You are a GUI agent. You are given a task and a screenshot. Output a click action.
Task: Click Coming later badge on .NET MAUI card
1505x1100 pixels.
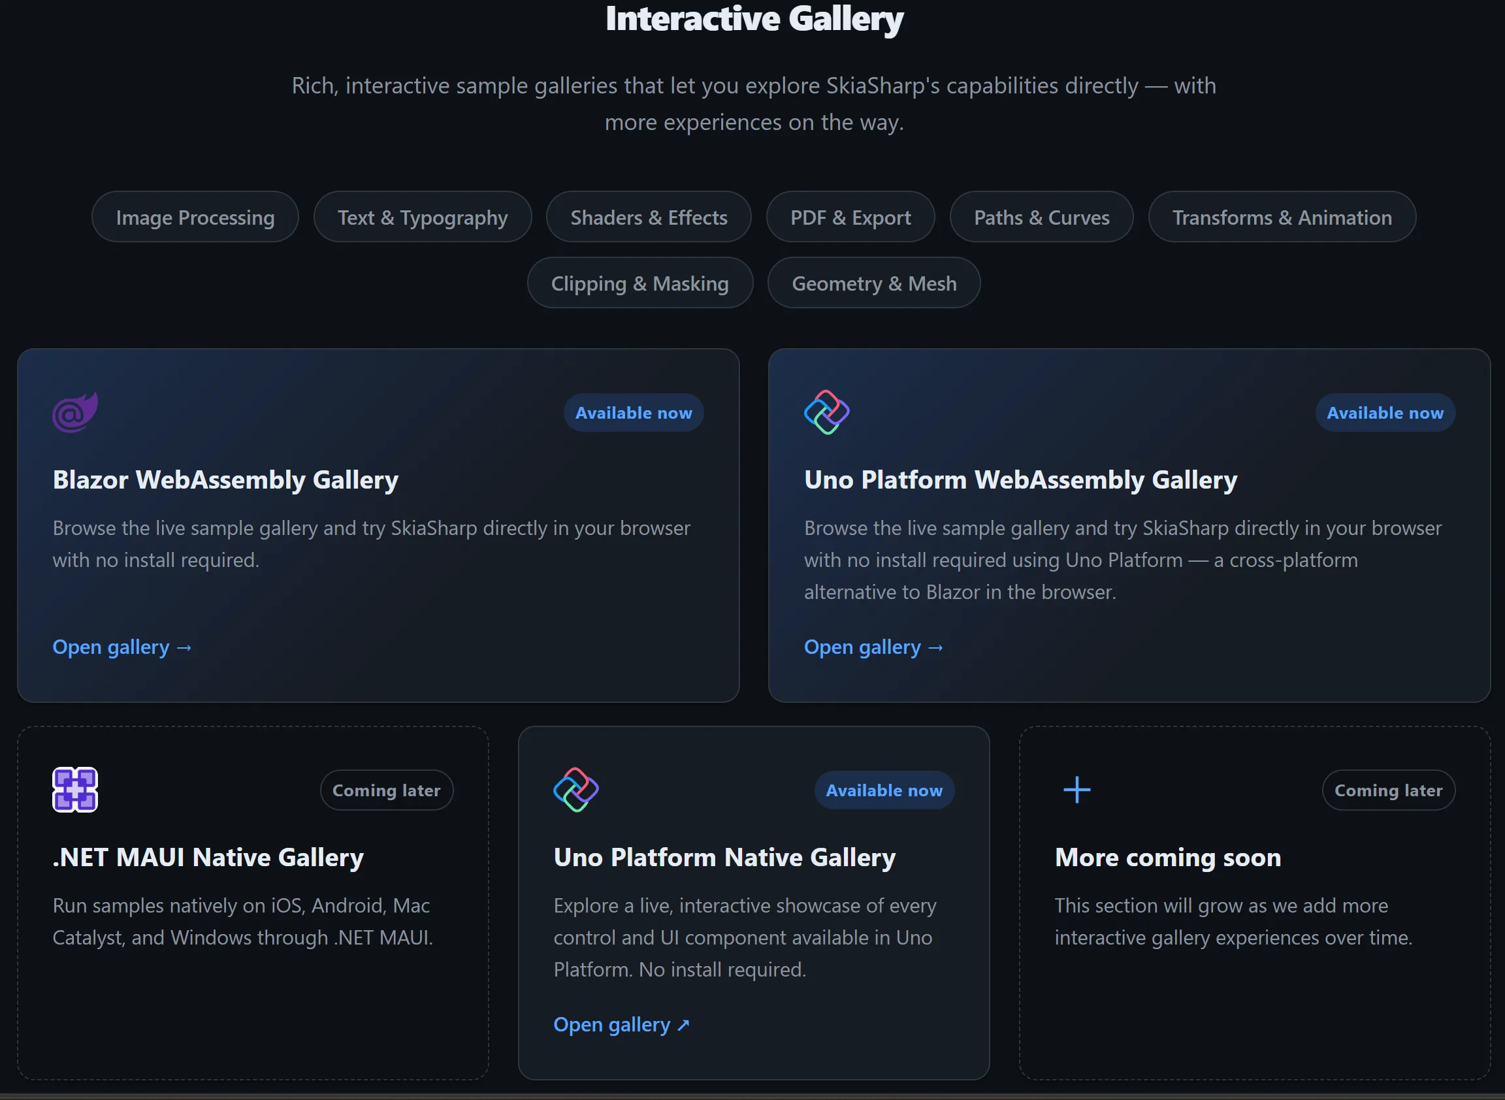[x=386, y=790]
